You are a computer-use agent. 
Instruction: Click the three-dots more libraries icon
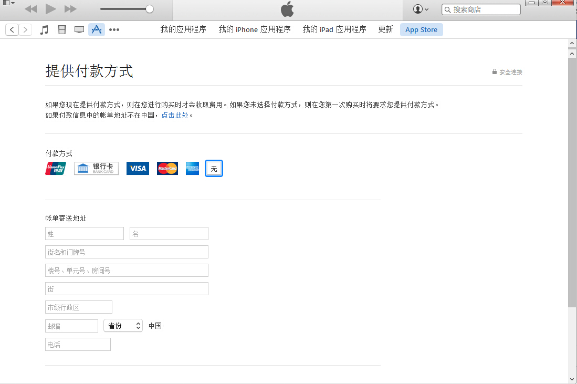[x=114, y=30]
